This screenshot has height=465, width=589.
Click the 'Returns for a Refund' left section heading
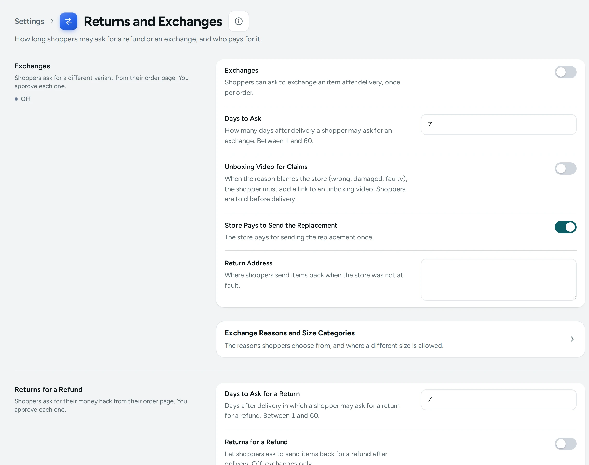tap(49, 390)
